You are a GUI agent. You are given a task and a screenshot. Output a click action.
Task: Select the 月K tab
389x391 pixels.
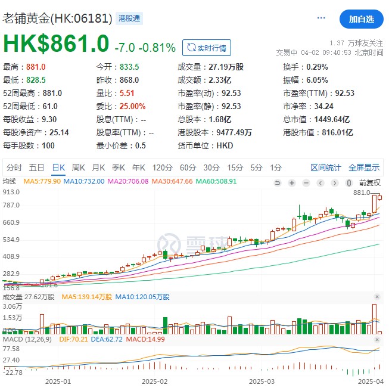coord(98,167)
